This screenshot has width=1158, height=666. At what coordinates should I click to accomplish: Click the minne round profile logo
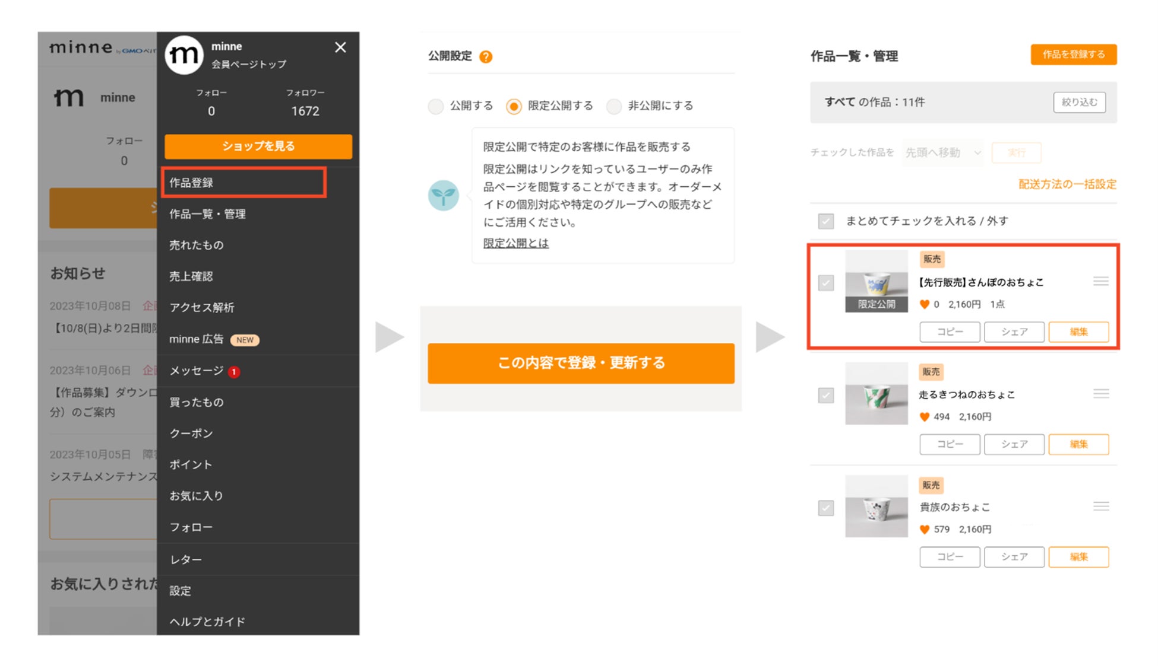tap(184, 55)
